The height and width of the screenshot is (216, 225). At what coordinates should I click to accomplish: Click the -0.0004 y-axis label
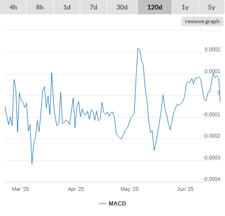212,179
